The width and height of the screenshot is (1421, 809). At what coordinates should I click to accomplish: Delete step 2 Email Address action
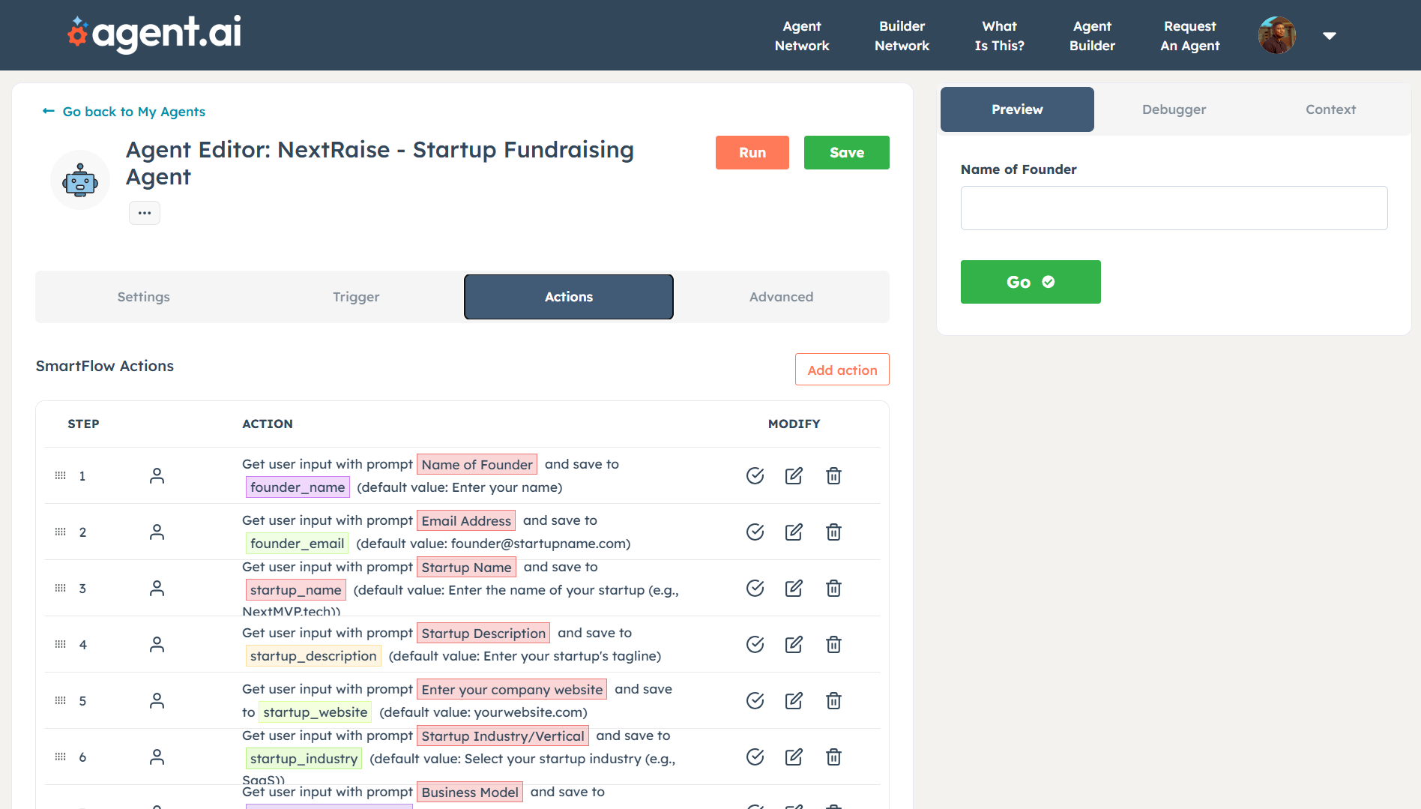(x=833, y=532)
